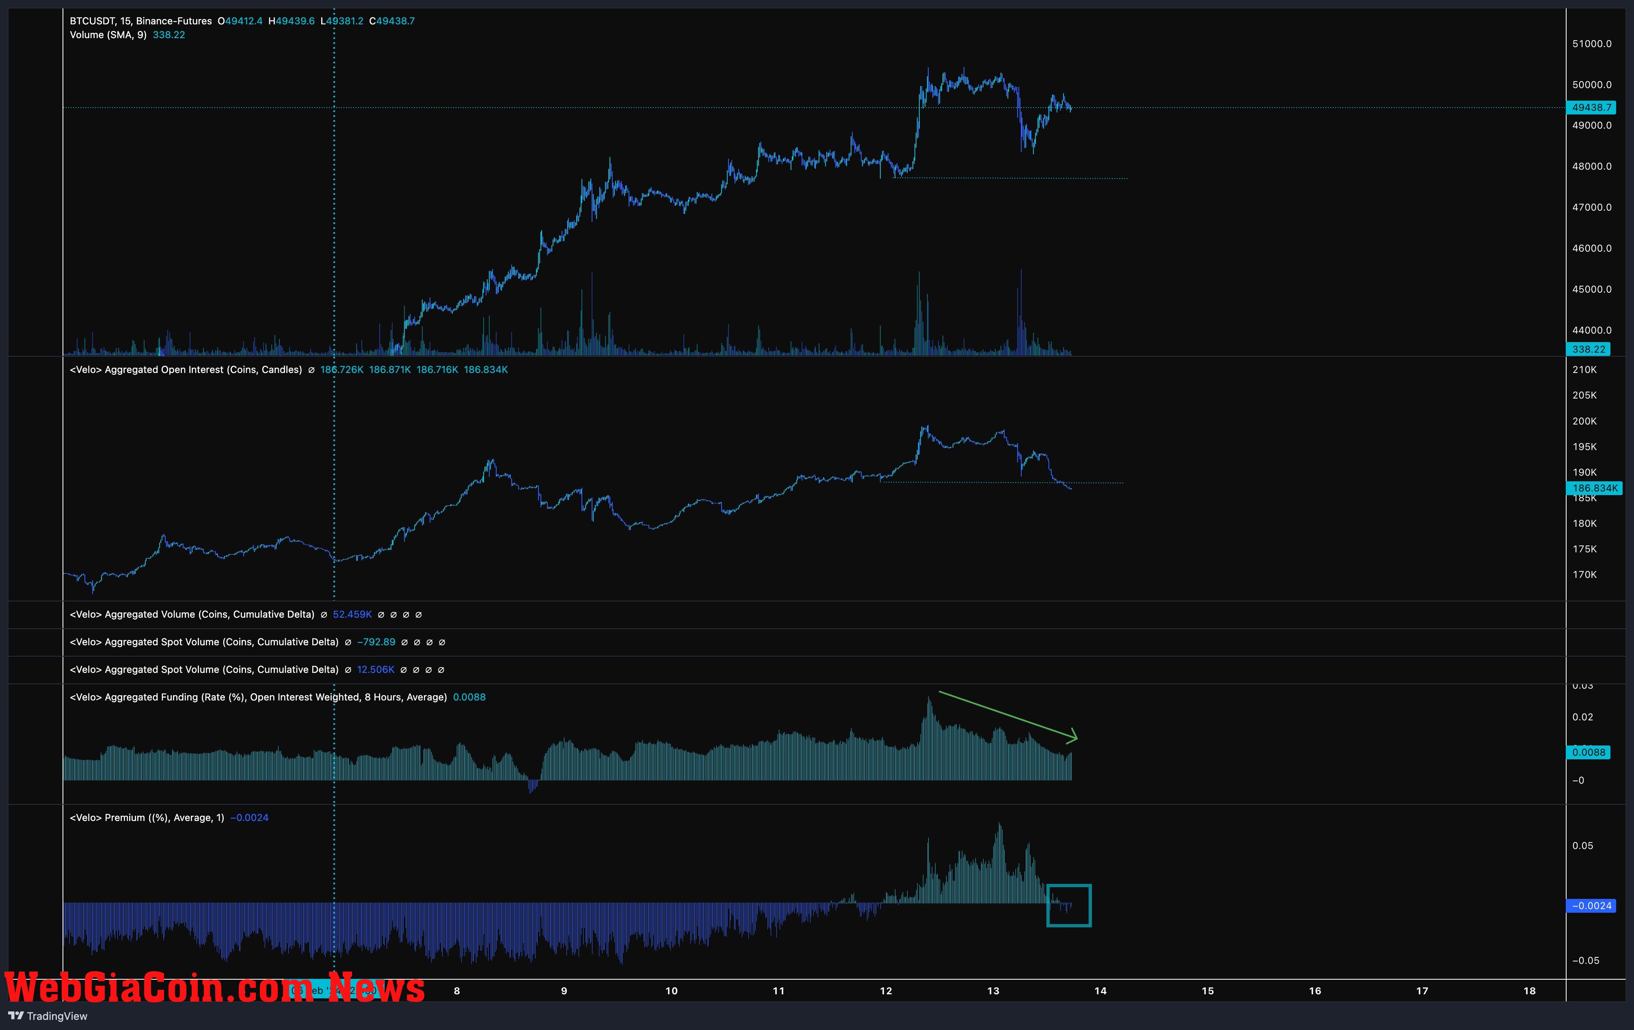Expand the Aggregated Volume Cumulative Delta pane legend
The width and height of the screenshot is (1634, 1030).
click(192, 614)
